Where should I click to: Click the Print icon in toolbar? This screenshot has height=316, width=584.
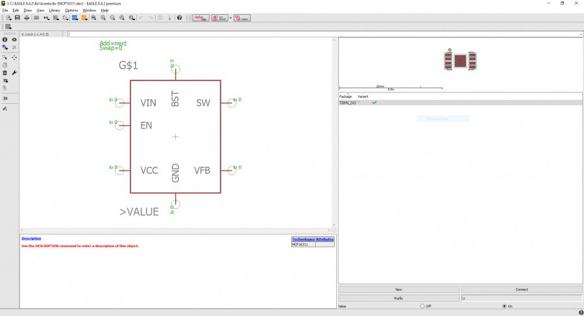(27, 18)
